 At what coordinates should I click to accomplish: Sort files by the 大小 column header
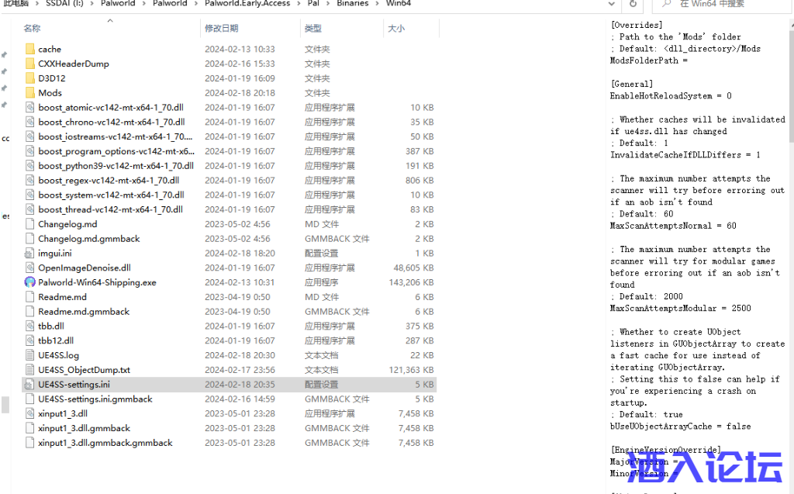pyautogui.click(x=395, y=29)
